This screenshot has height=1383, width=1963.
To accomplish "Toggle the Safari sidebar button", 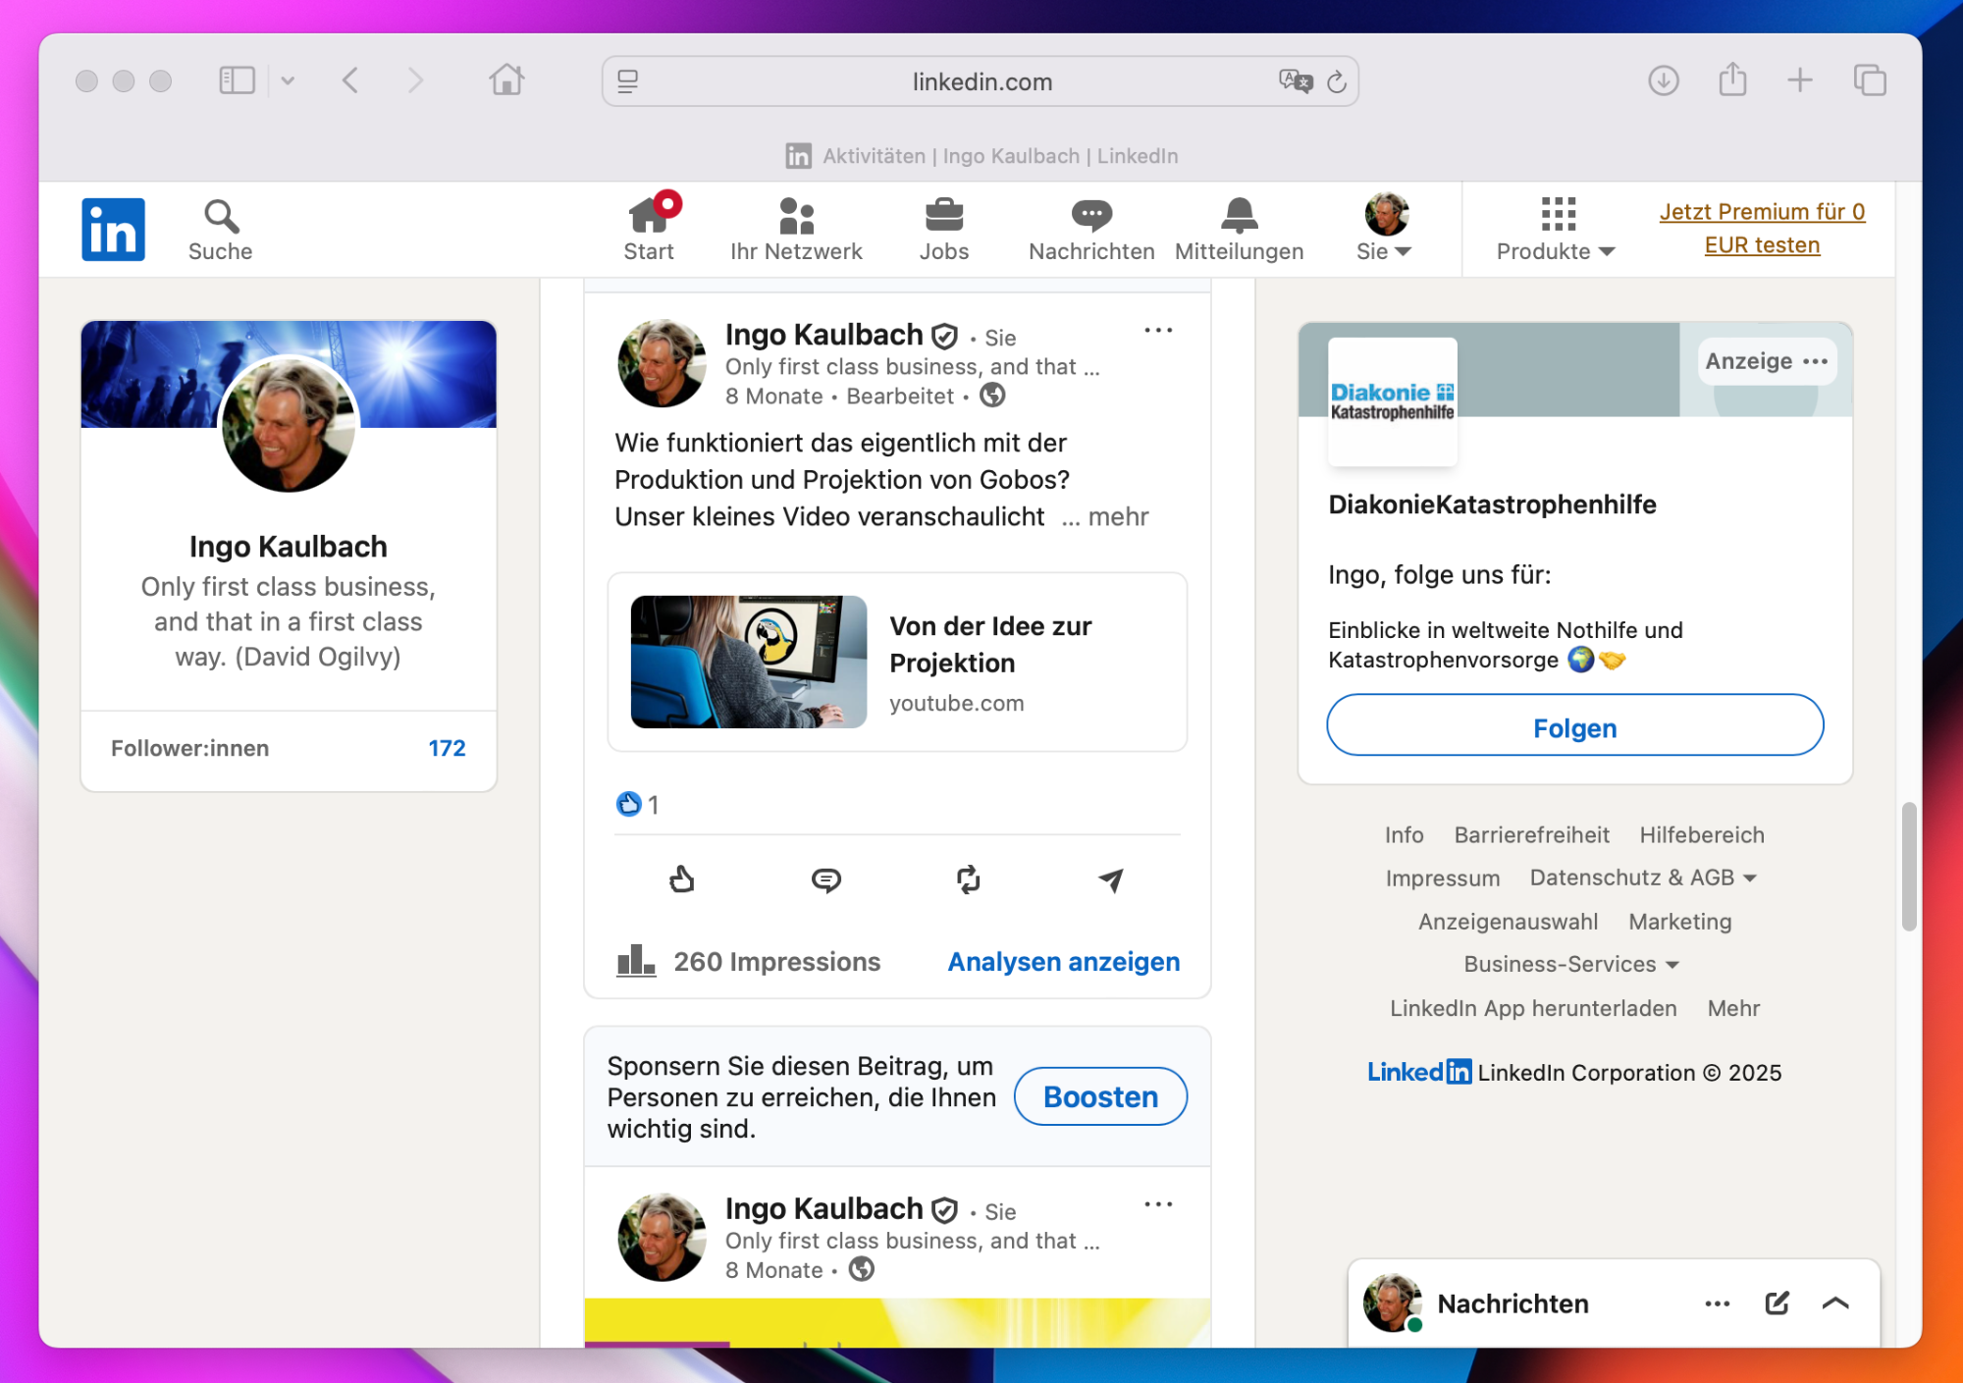I will click(237, 80).
